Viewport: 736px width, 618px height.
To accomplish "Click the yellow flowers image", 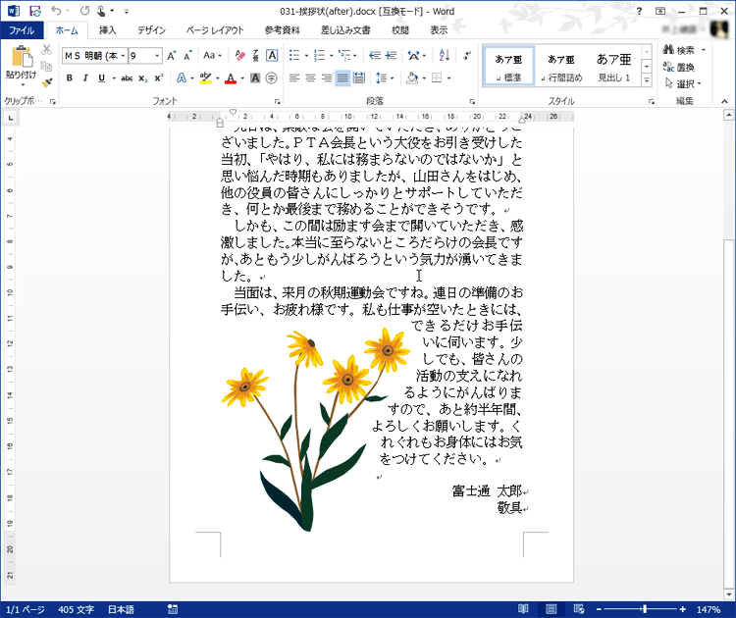I will tap(315, 429).
